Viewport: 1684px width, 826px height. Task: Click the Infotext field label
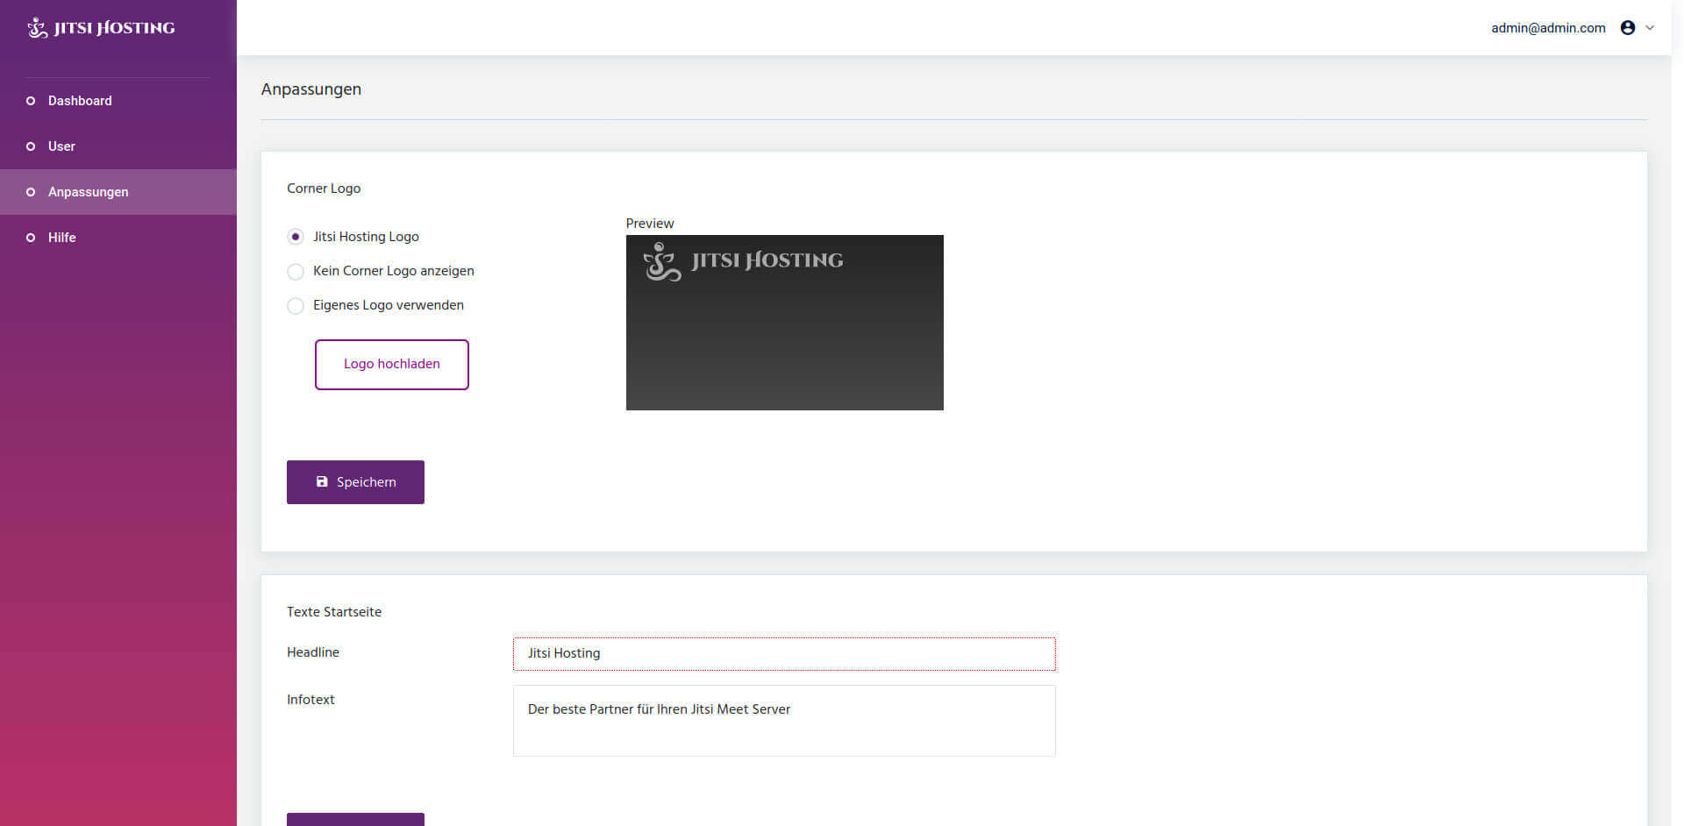pos(310,700)
